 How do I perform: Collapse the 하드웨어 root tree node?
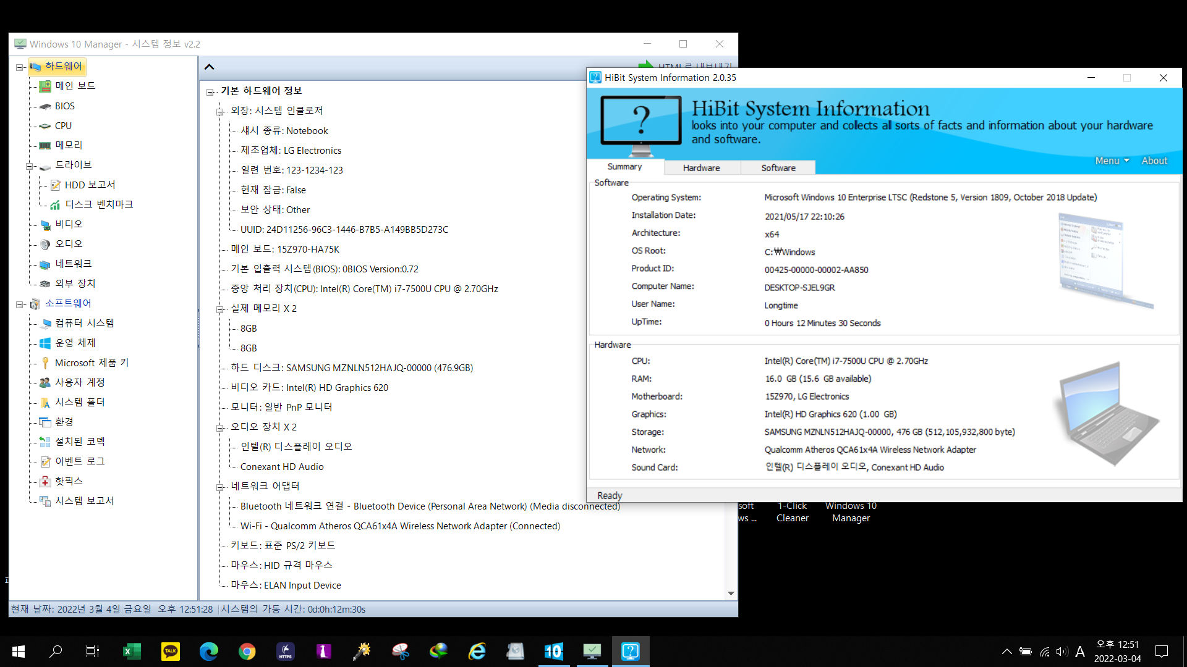coord(20,67)
